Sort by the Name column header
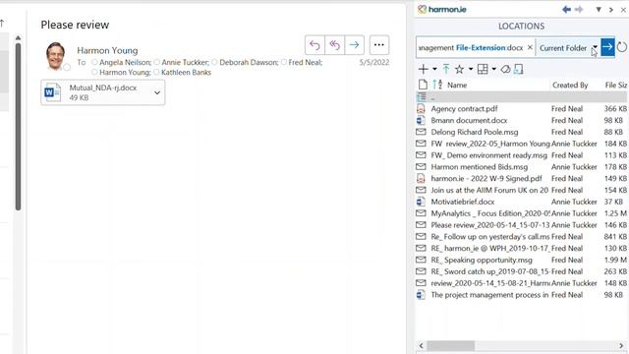 point(457,86)
